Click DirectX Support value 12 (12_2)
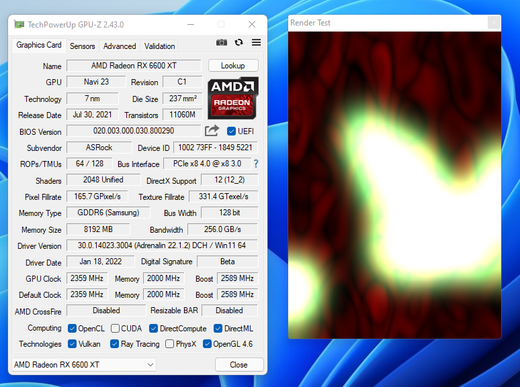520x387 pixels. (230, 180)
